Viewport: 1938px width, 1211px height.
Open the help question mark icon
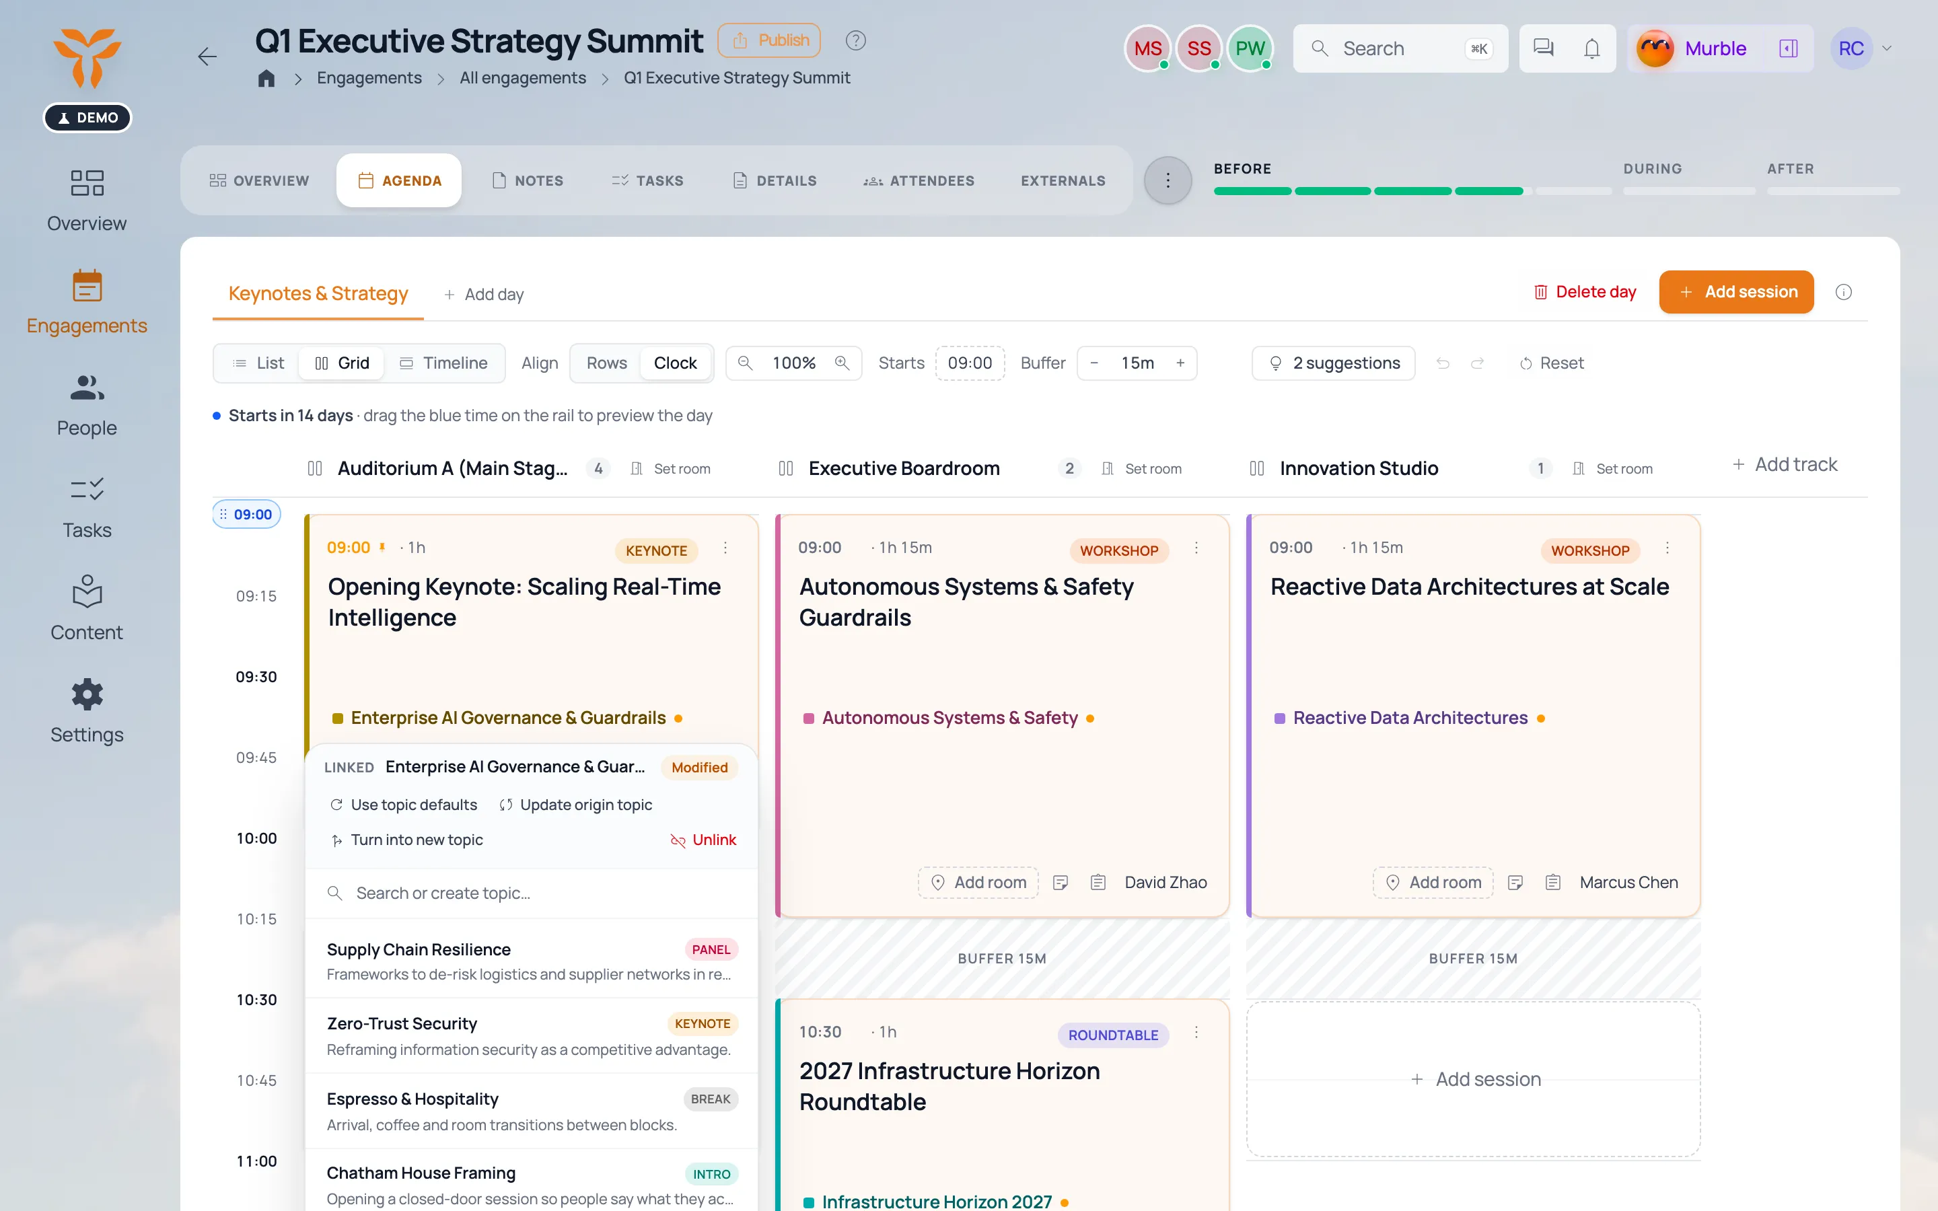coord(855,40)
